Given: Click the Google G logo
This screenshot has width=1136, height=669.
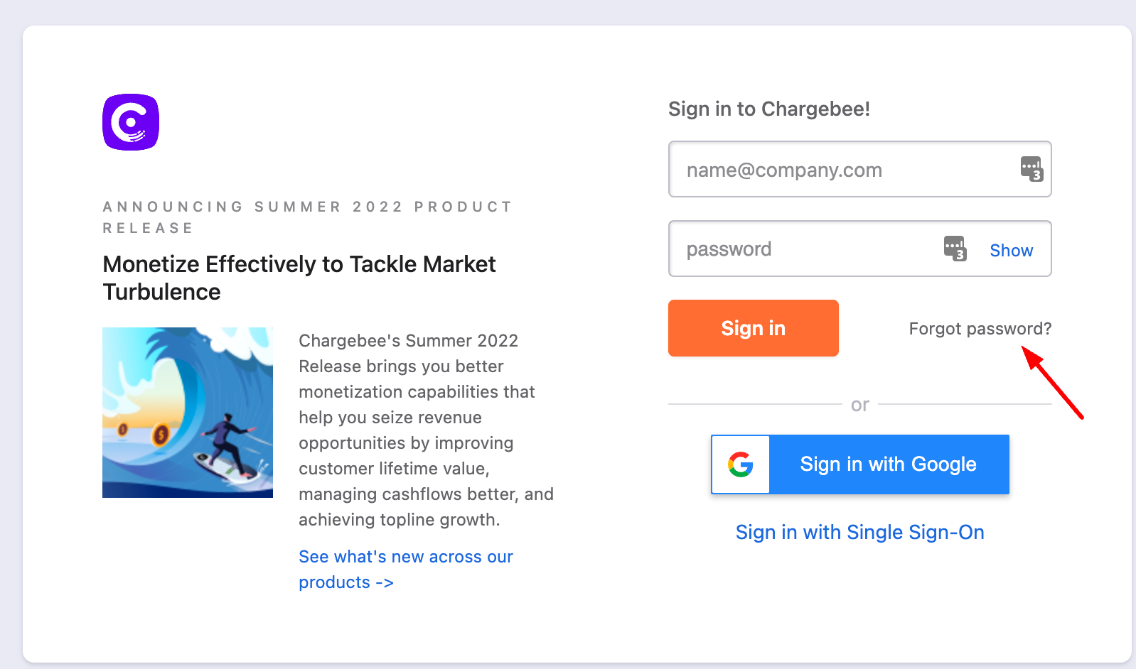Looking at the screenshot, I should pyautogui.click(x=741, y=464).
